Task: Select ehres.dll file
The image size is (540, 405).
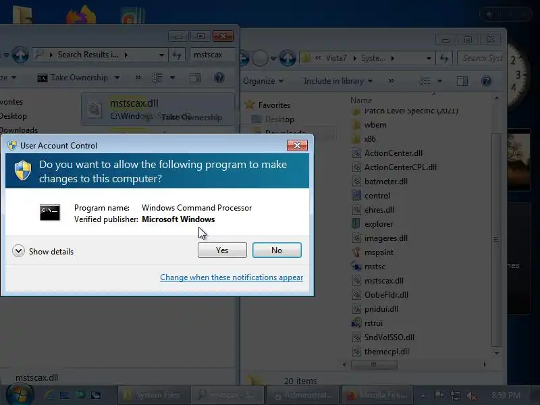Action: pos(379,209)
